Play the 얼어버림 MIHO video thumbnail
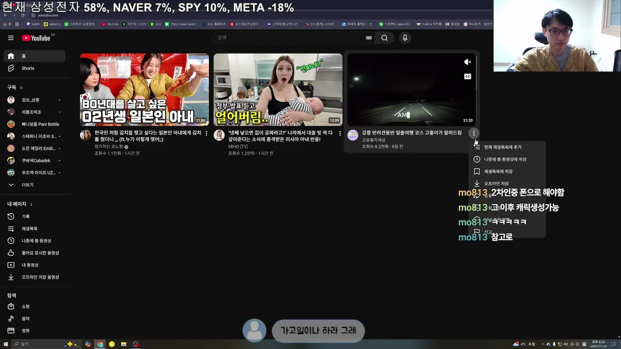Viewport: 621px width, 349px height. [278, 90]
